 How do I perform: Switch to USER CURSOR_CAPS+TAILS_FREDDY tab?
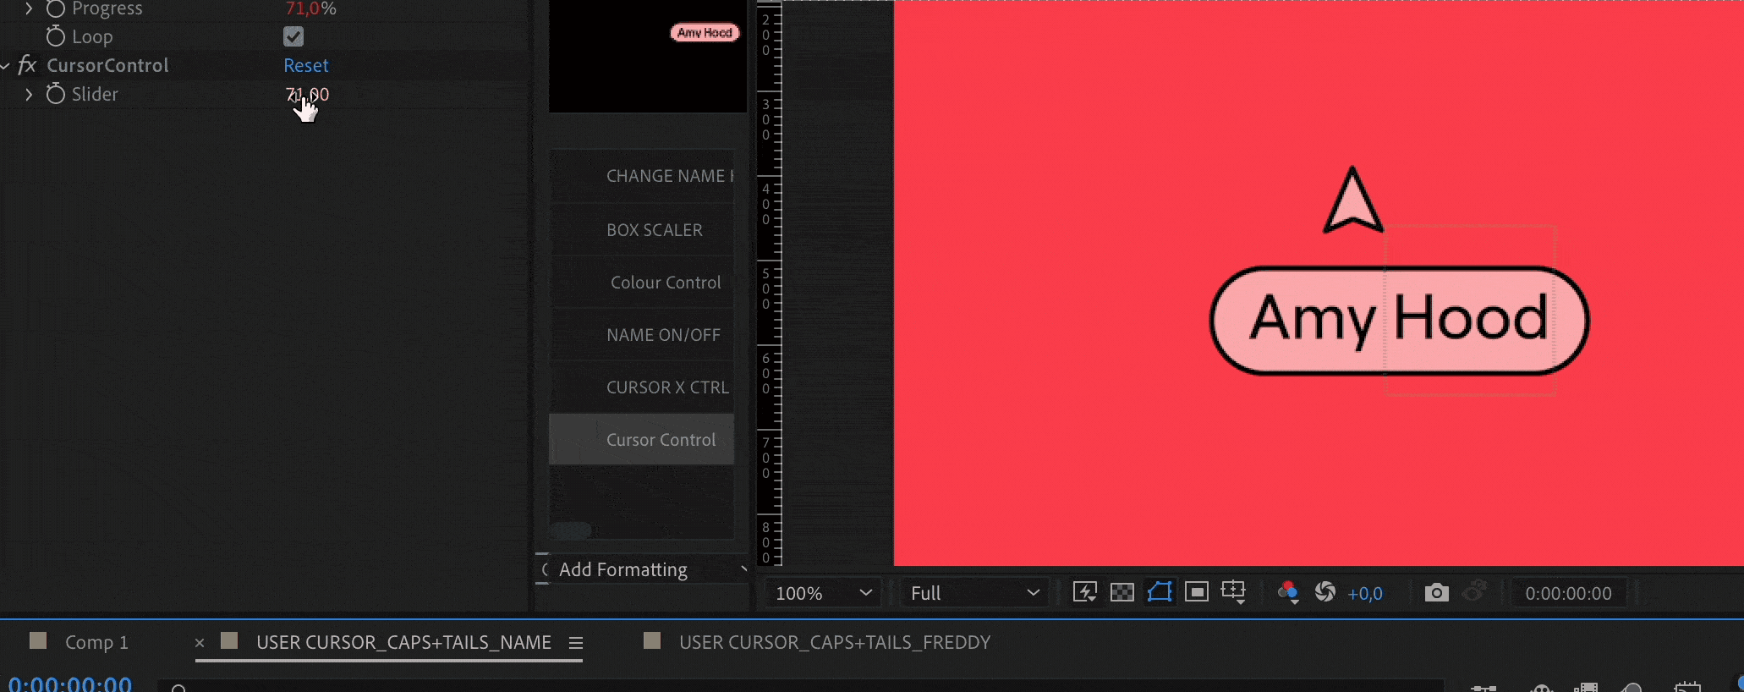[834, 642]
